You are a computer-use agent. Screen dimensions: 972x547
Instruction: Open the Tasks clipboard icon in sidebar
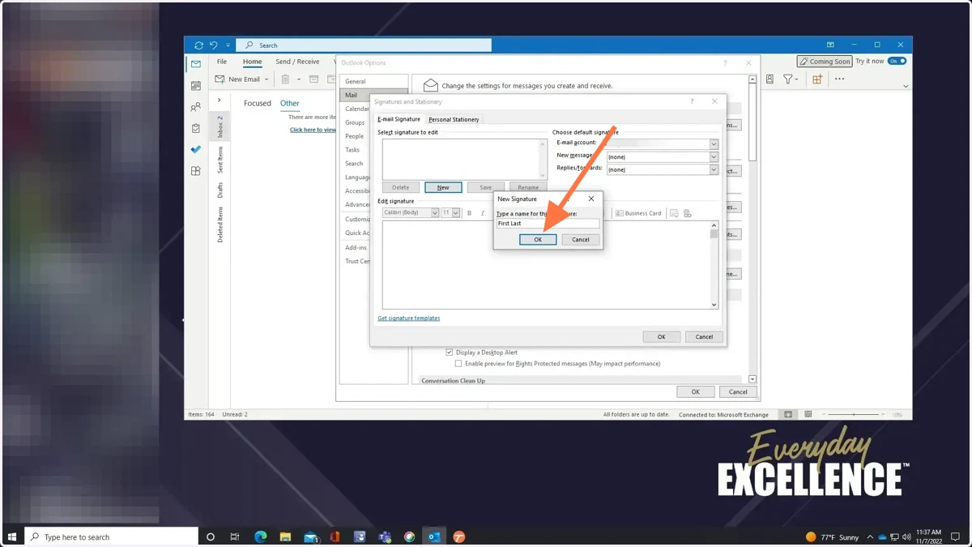(195, 128)
